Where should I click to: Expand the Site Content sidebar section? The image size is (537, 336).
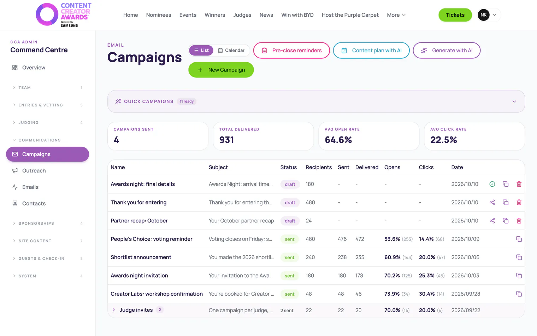click(47, 241)
